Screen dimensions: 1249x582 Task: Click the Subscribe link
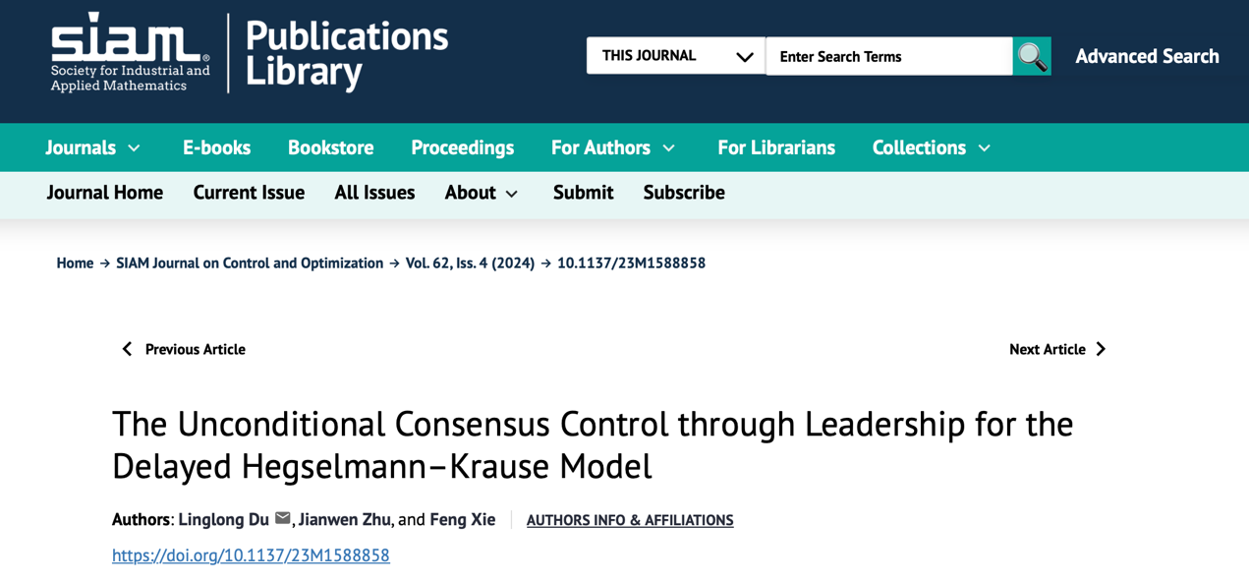click(684, 193)
